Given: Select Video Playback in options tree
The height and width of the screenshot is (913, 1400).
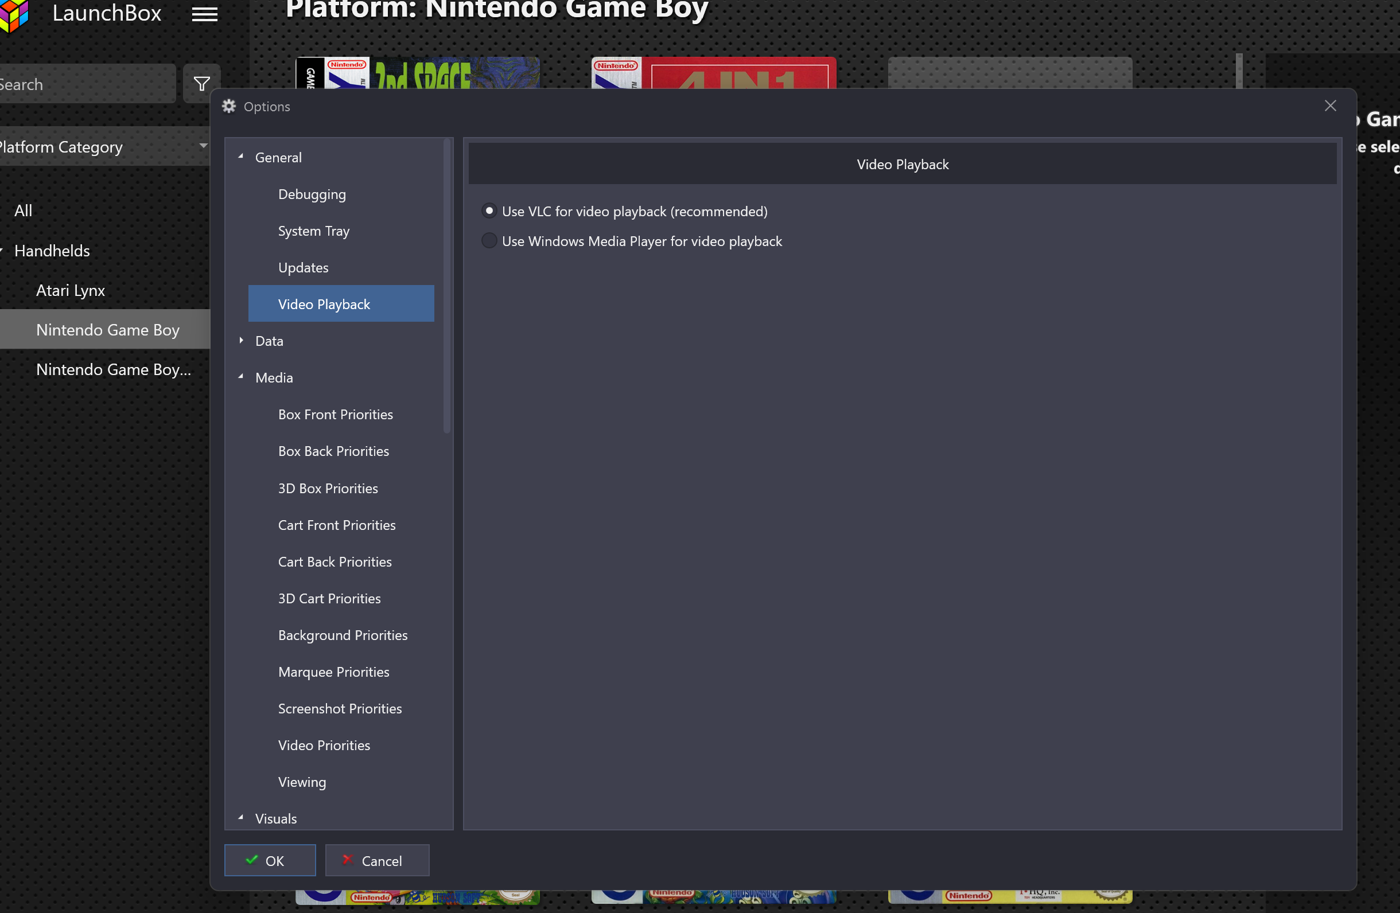Looking at the screenshot, I should tap(341, 304).
